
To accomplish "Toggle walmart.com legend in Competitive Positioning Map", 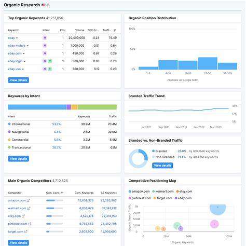I will (163, 192).
